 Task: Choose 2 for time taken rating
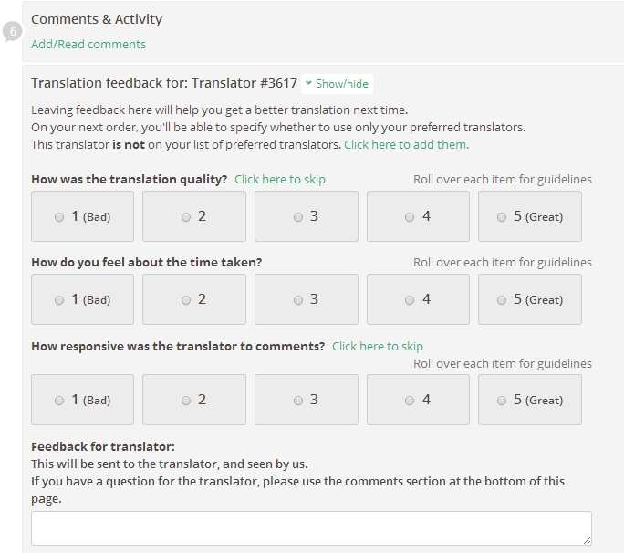tap(194, 299)
